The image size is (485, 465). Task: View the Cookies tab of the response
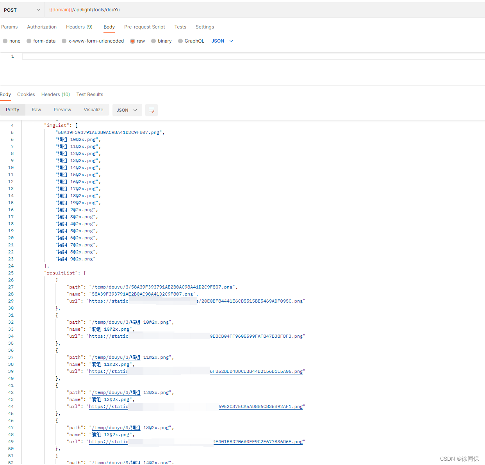point(26,94)
